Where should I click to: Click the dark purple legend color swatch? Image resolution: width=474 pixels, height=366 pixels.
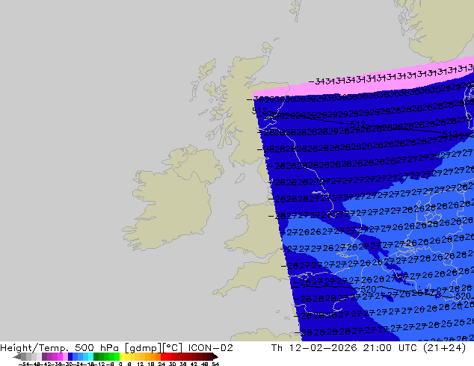tap(44, 356)
